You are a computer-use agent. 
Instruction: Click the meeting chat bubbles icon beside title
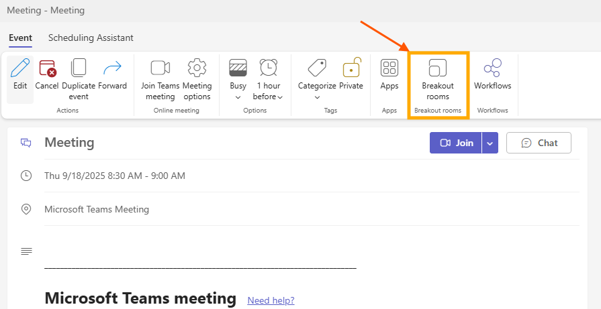click(26, 143)
